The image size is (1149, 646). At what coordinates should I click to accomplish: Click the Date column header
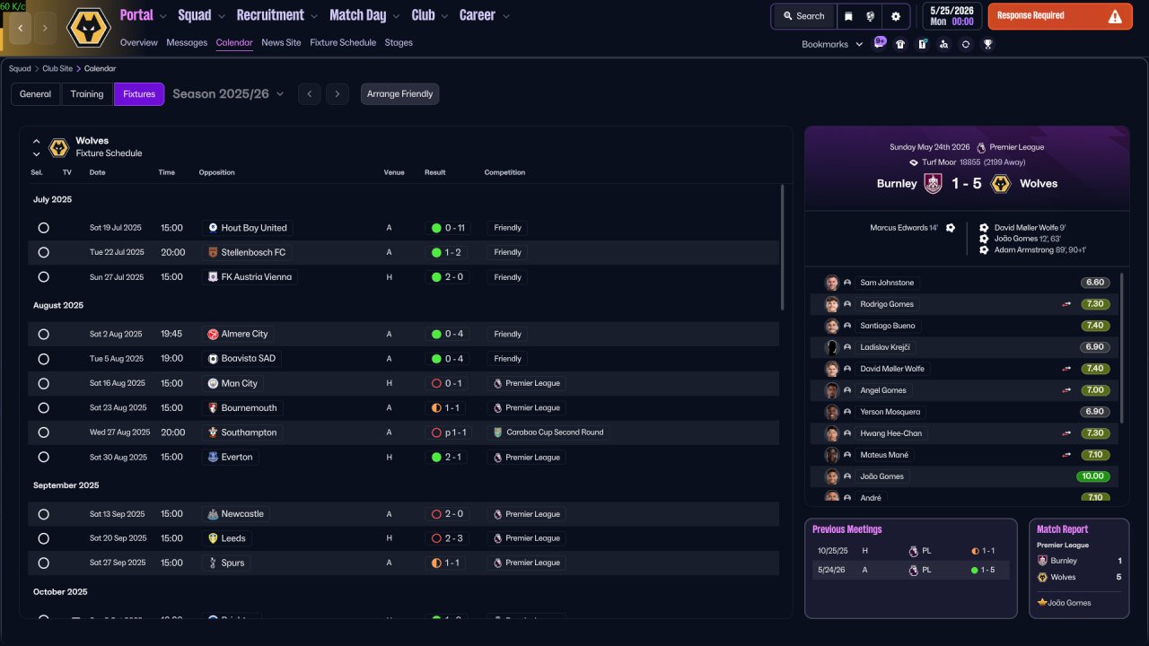pos(97,172)
